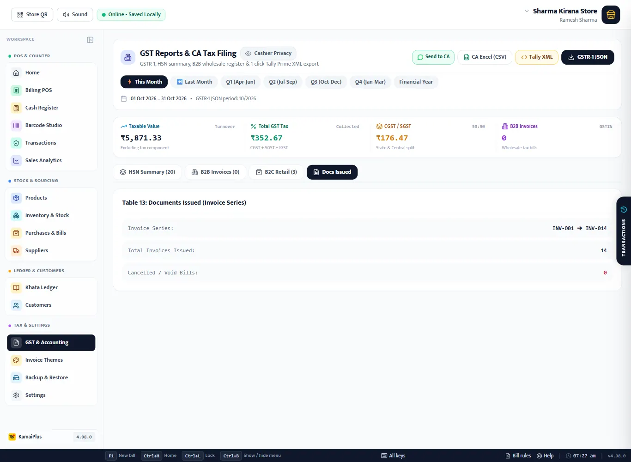Open Backup & Restore
Image resolution: width=631 pixels, height=462 pixels.
click(x=51, y=377)
